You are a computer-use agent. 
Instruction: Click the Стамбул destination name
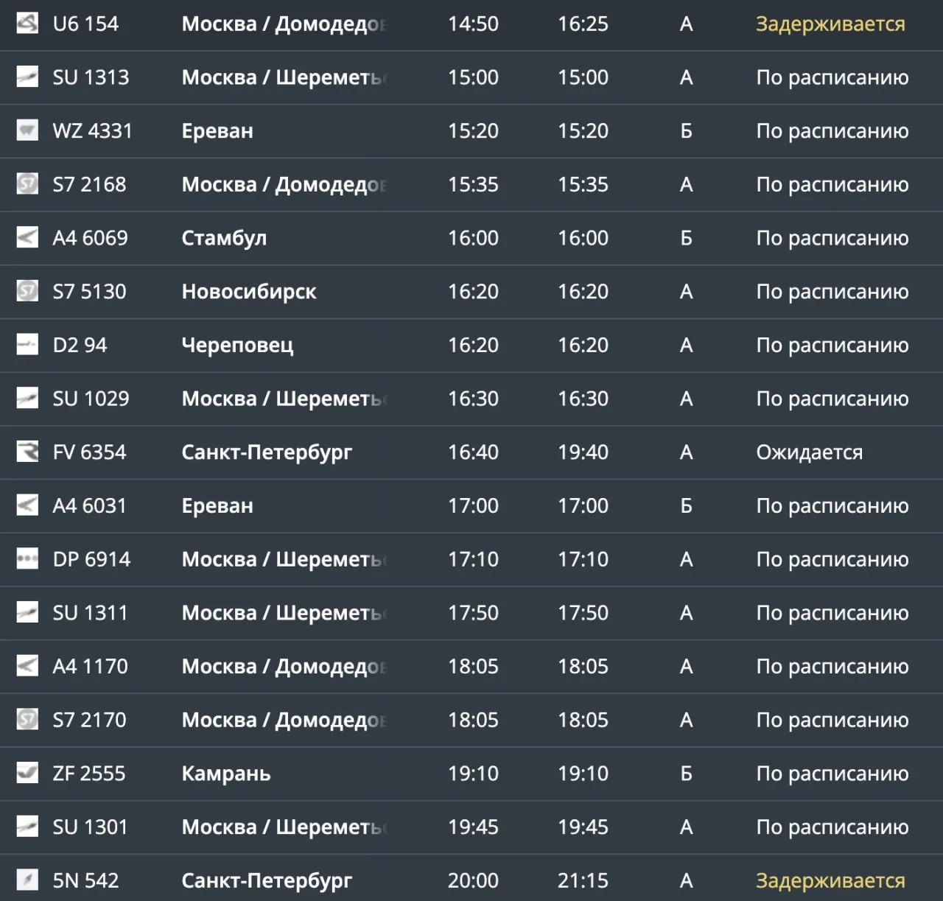pos(224,239)
